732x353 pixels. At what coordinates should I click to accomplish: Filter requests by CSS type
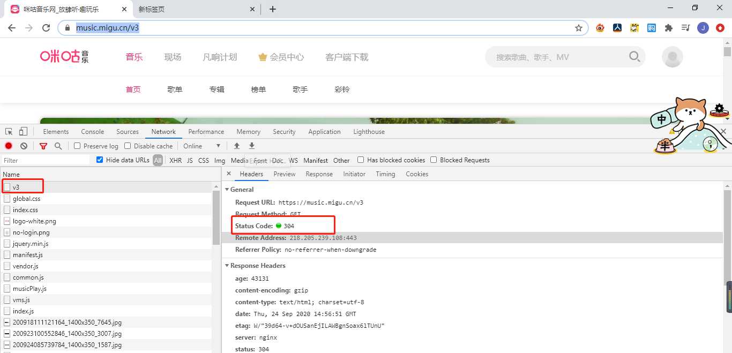(204, 160)
